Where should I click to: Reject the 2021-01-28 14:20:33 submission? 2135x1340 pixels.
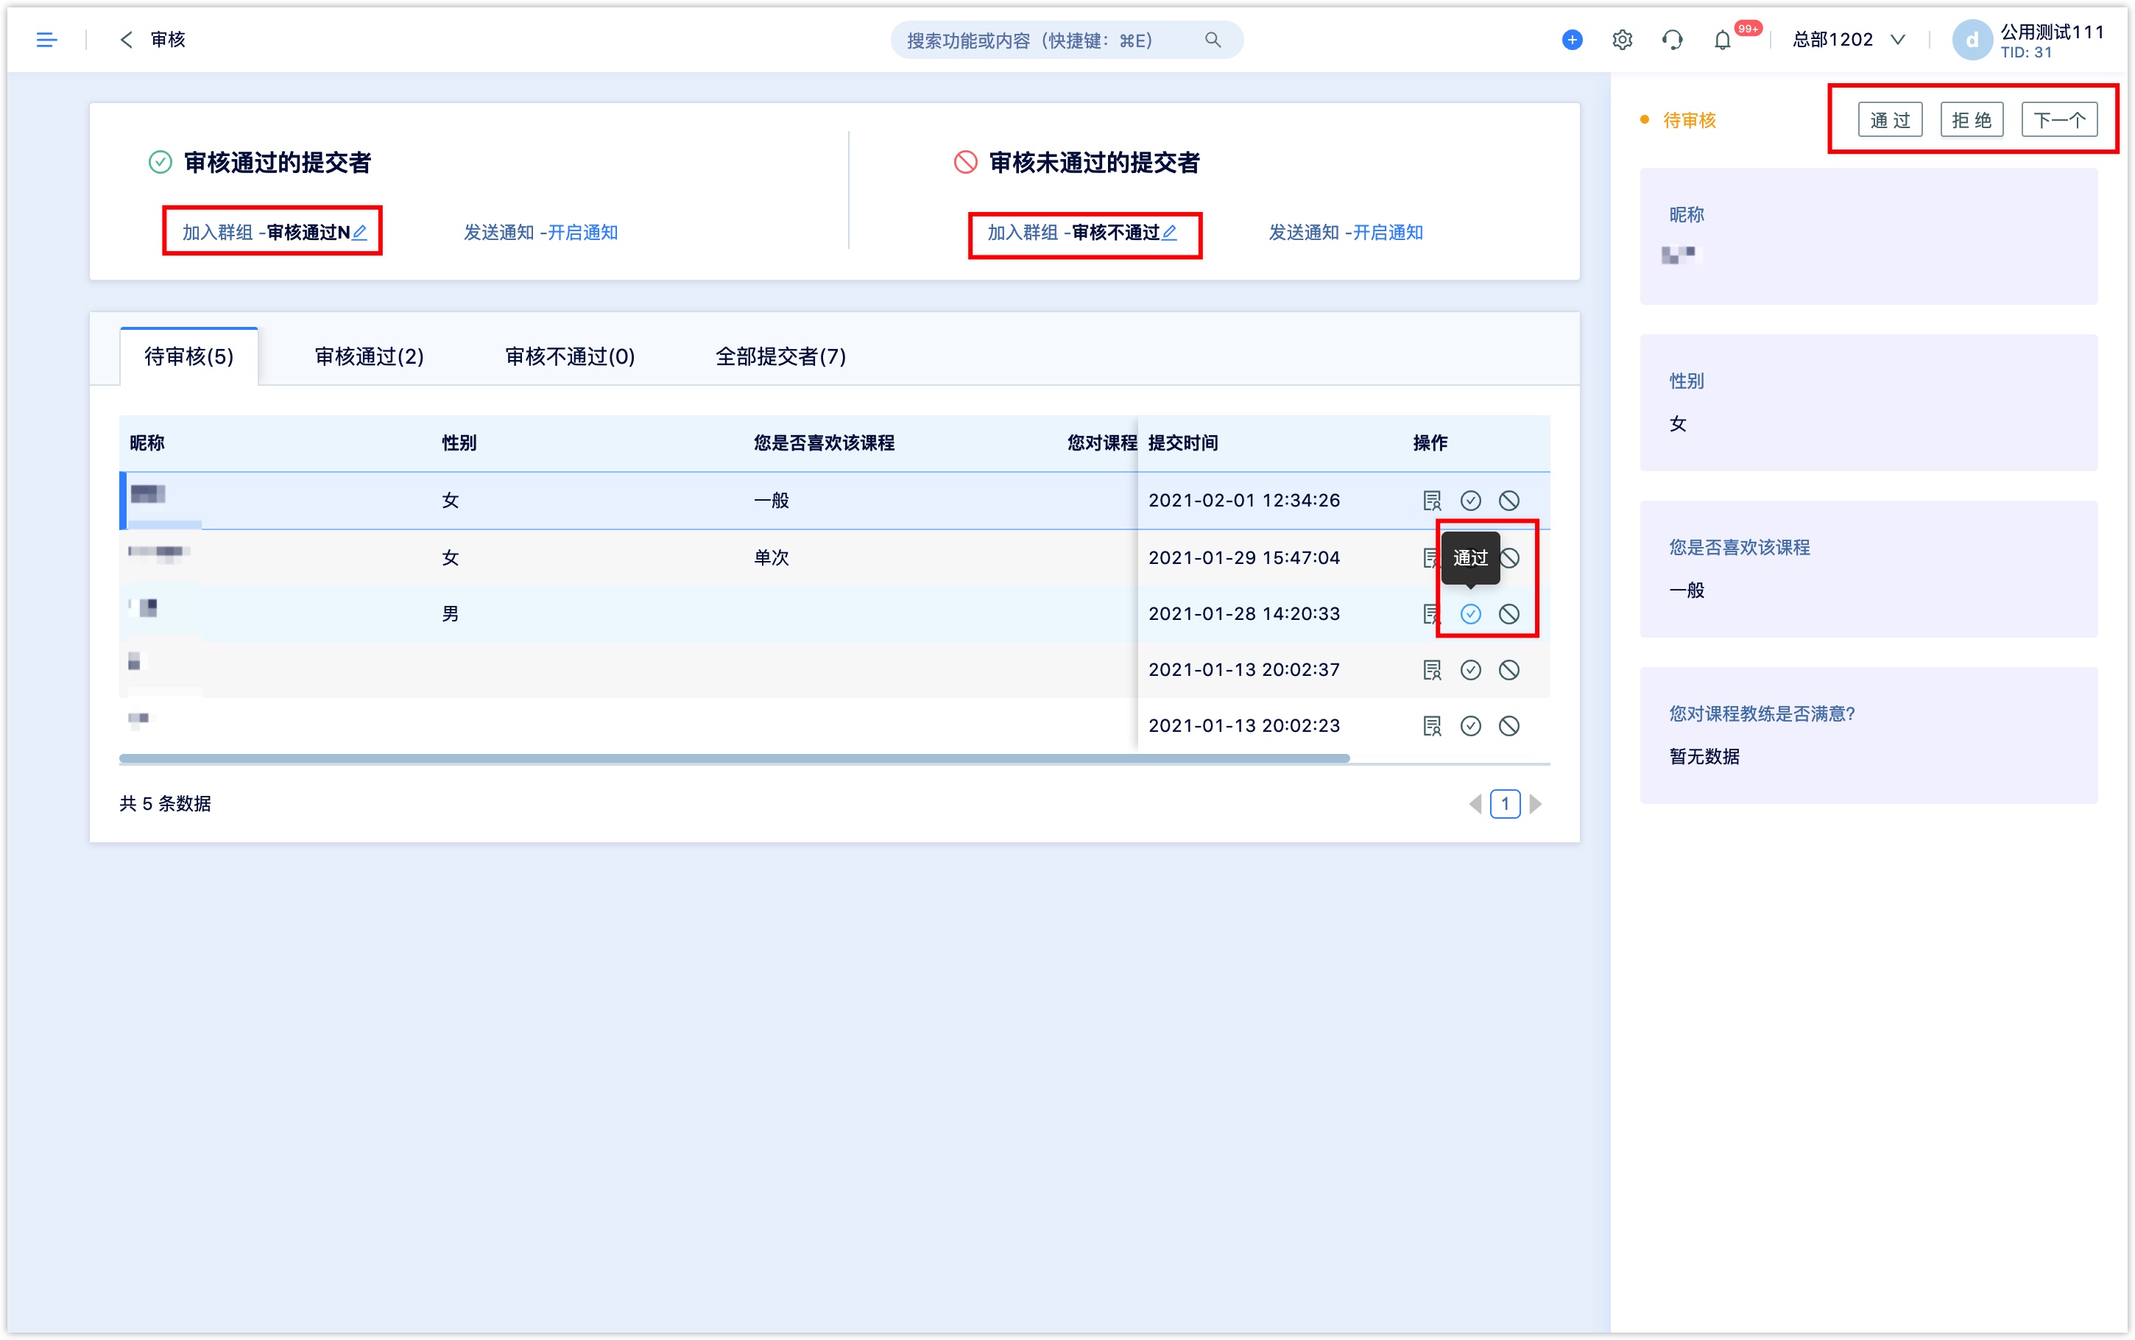[x=1508, y=614]
